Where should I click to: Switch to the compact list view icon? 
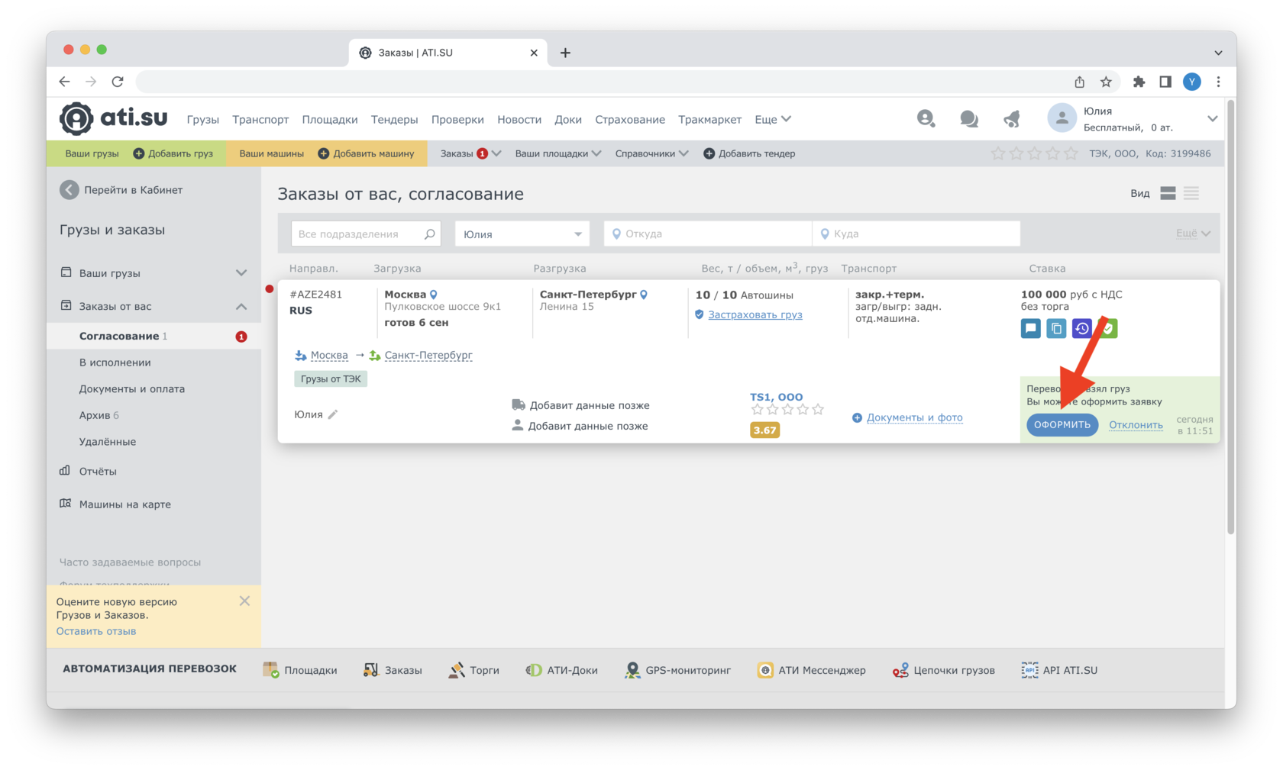pos(1191,193)
